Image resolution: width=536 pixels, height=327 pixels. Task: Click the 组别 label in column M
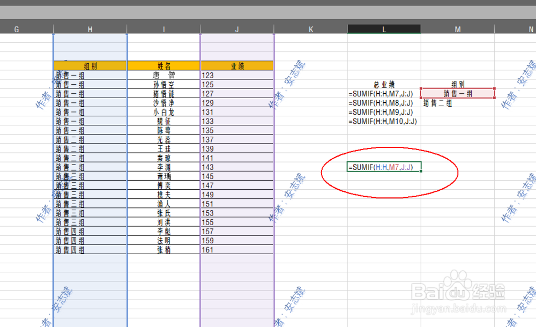[458, 85]
